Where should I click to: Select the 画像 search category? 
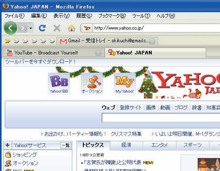[x=151, y=108]
